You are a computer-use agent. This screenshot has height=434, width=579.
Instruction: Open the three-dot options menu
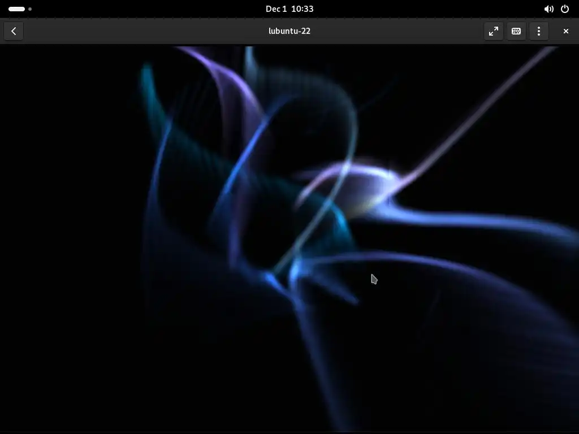[538, 31]
